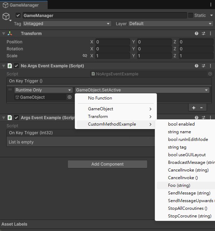
Task: Collapse the Transform component foldout arrow
Action: click(3, 34)
